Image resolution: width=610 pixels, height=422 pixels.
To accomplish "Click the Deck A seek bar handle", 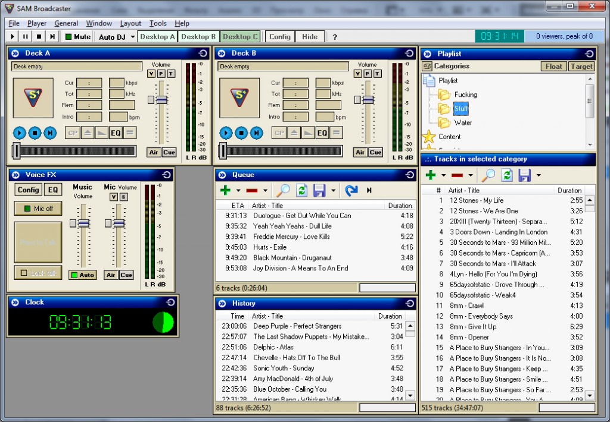I will 16,150.
